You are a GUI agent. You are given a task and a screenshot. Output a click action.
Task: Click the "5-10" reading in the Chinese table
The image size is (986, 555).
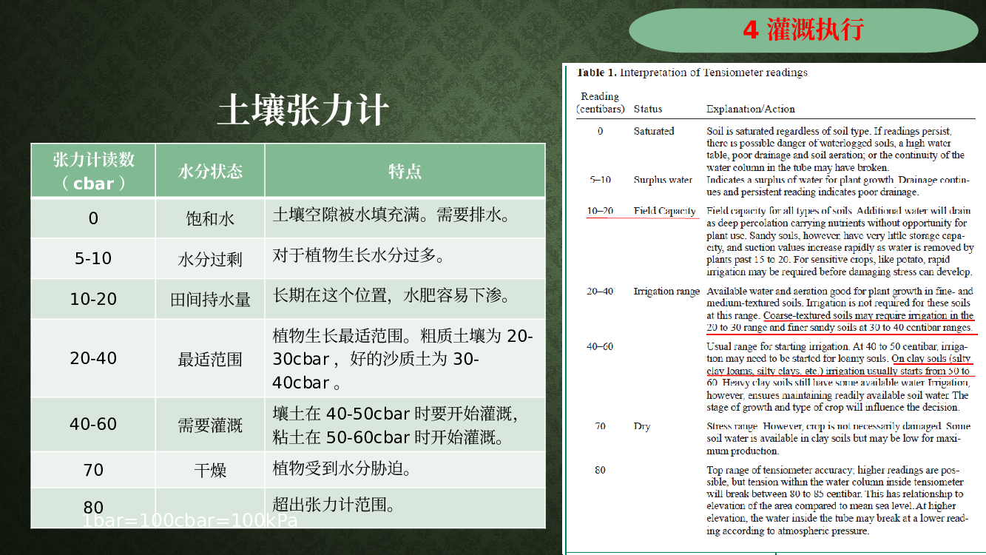[x=93, y=258]
